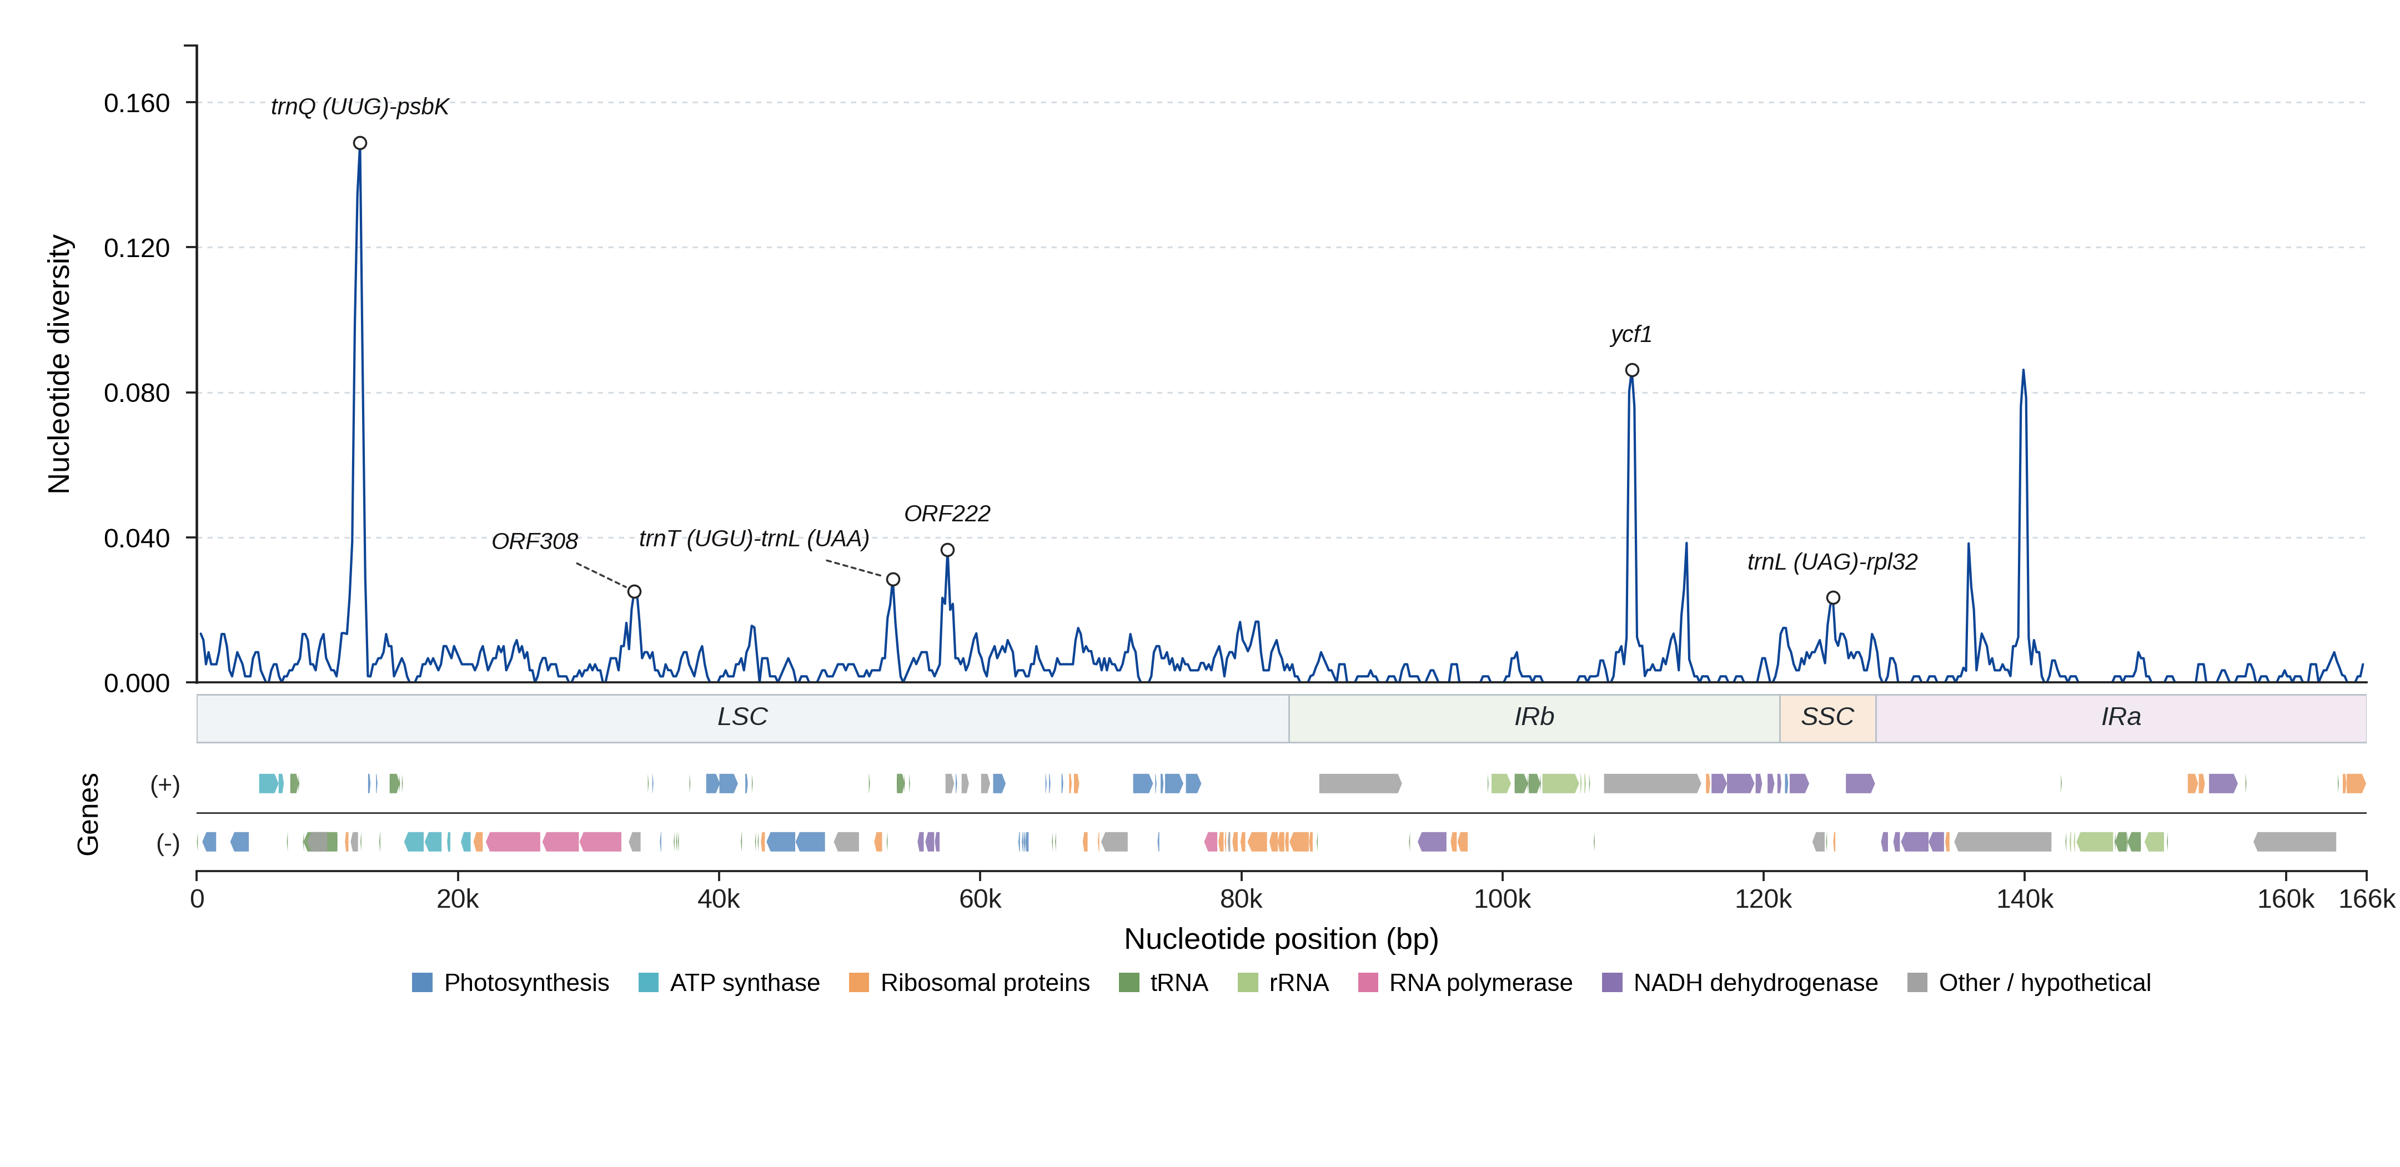Click the '100k' x-axis tick label
Viewport: 2400px width, 1167px height.
(1502, 900)
